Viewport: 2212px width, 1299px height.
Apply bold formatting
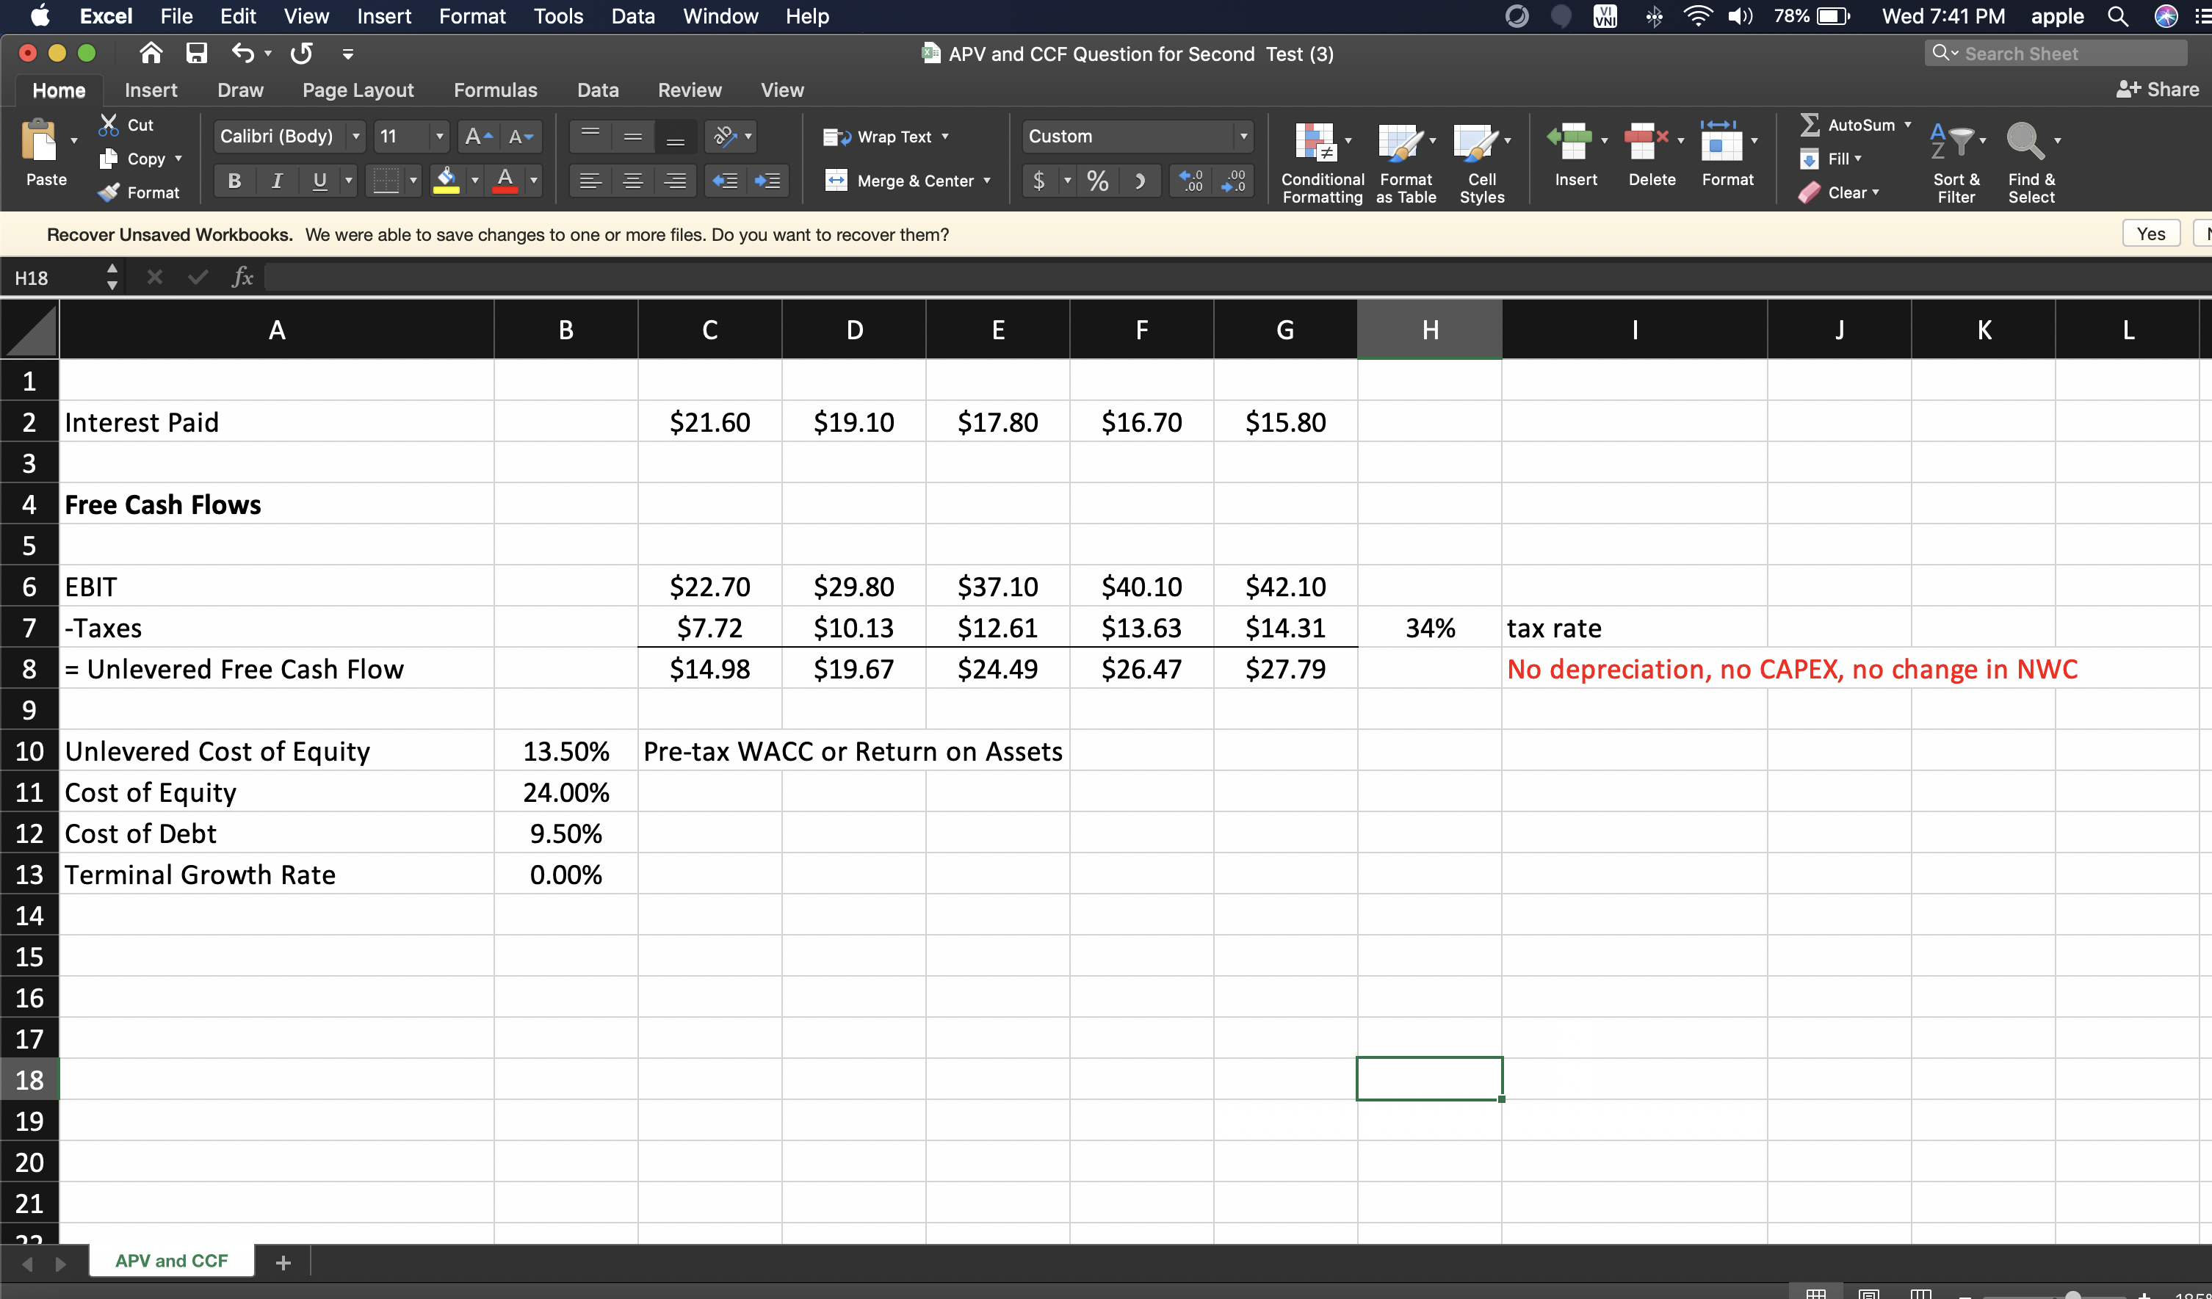pos(234,181)
